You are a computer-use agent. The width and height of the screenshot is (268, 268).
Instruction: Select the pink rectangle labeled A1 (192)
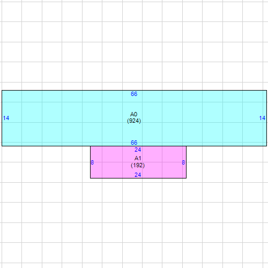click(x=138, y=162)
